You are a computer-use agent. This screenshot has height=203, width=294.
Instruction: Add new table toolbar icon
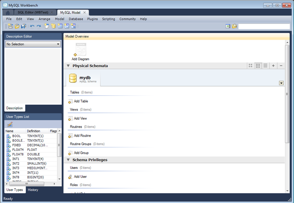(x=60, y=26)
